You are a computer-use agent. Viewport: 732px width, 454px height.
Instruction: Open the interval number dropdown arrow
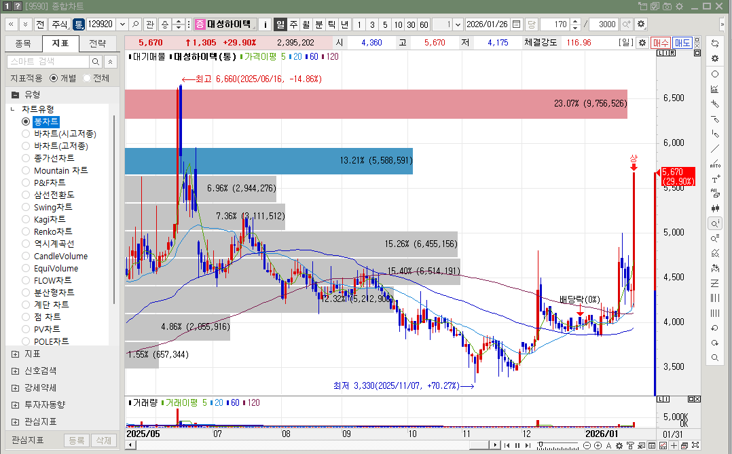point(458,24)
